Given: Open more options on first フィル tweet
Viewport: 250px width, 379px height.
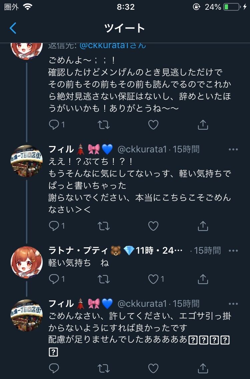Looking at the screenshot, I should click(233, 149).
